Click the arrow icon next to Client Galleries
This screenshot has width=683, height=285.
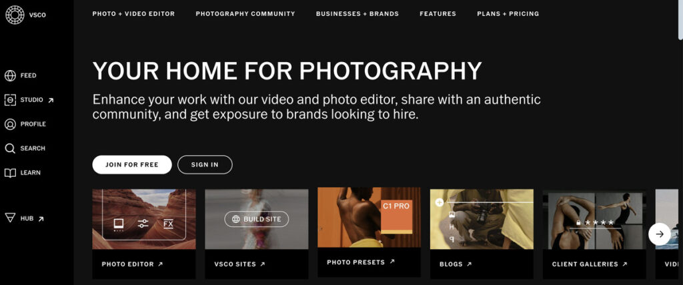(624, 264)
